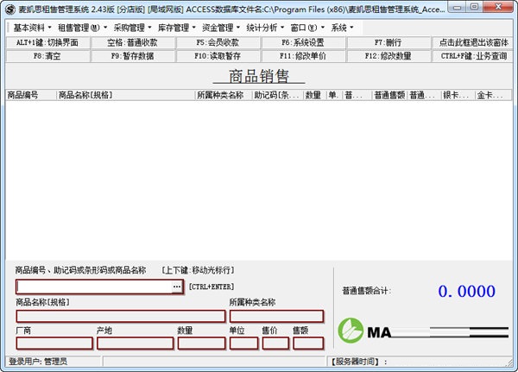Click 点击此框退出该窗体 to exit the form
The image size is (518, 372).
click(x=473, y=42)
